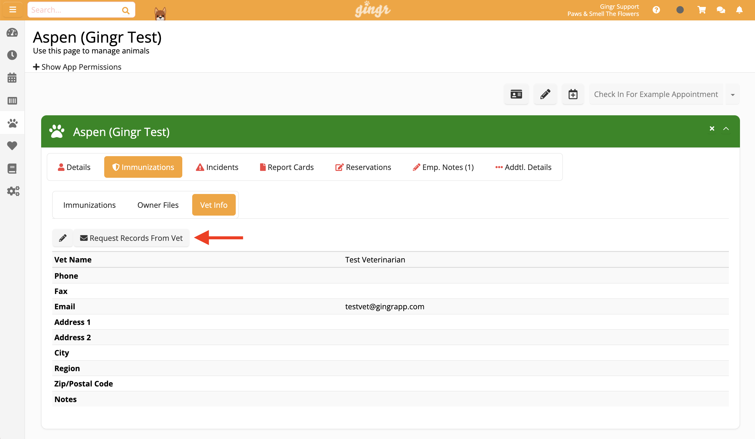Viewport: 755px width, 439px height.
Task: Expand Show App Permissions
Action: click(77, 67)
